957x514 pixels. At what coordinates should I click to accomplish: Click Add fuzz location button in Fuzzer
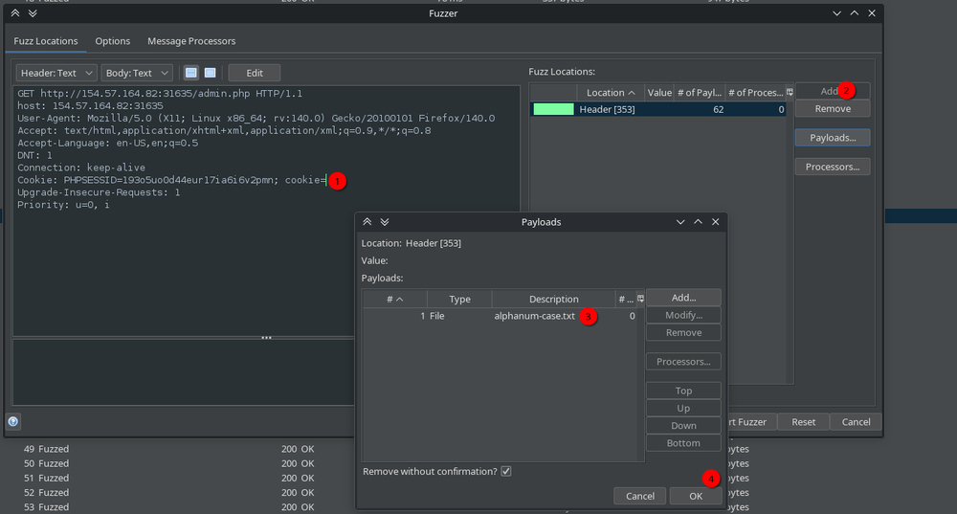click(x=832, y=91)
